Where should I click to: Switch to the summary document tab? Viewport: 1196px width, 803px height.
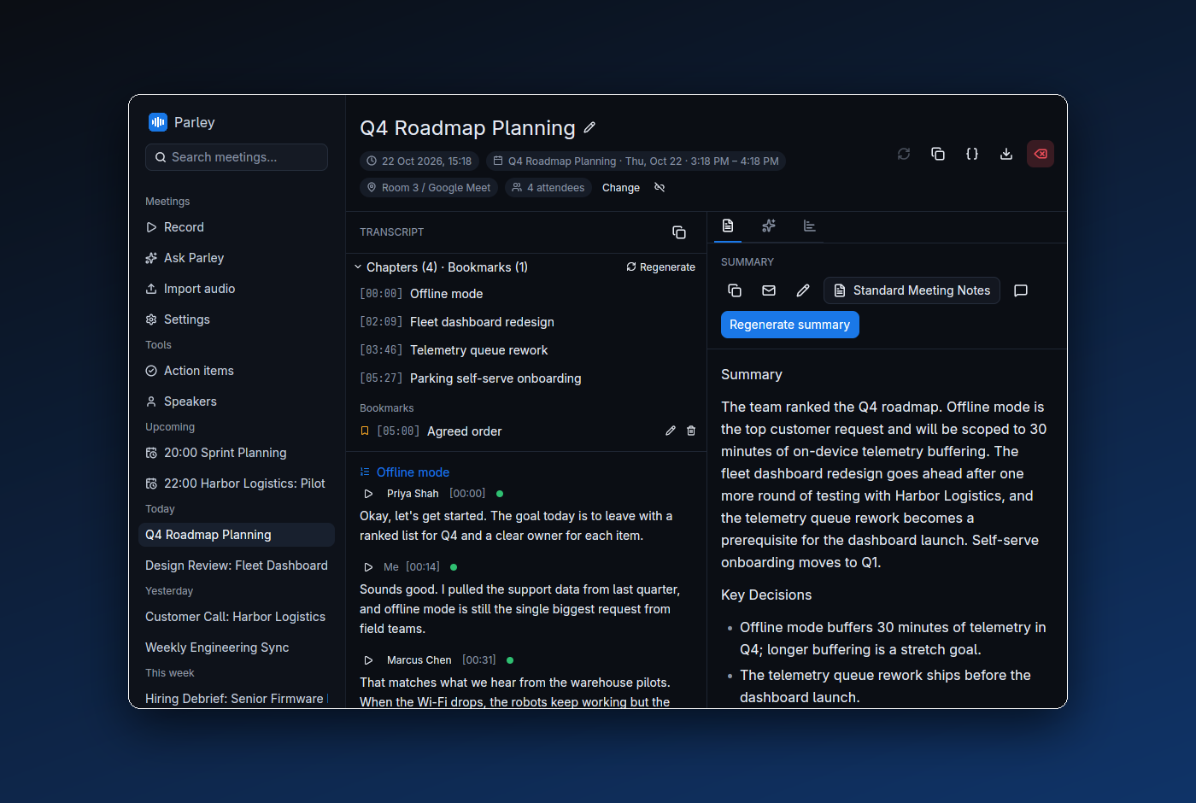point(728,226)
